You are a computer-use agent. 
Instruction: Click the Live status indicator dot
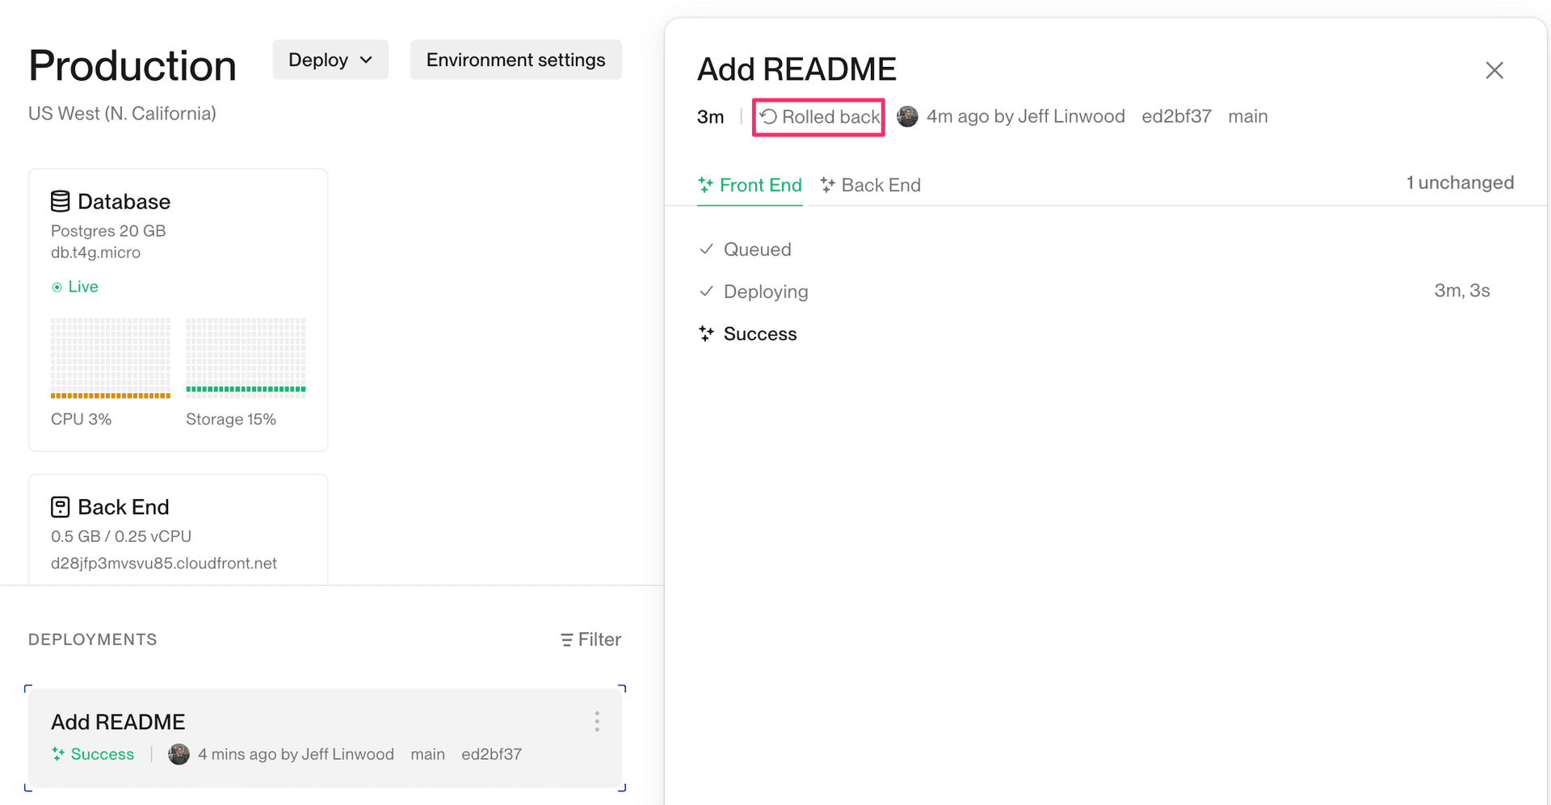[x=57, y=287]
